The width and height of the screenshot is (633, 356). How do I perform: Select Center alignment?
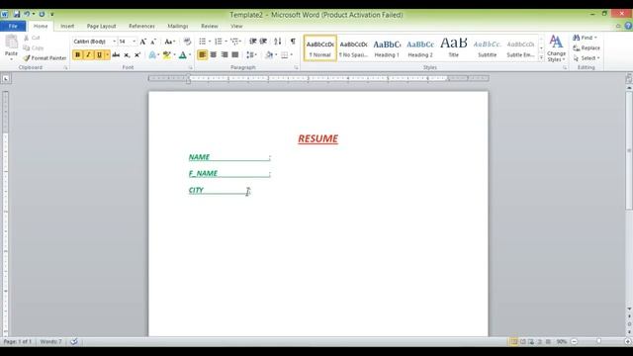tap(214, 55)
